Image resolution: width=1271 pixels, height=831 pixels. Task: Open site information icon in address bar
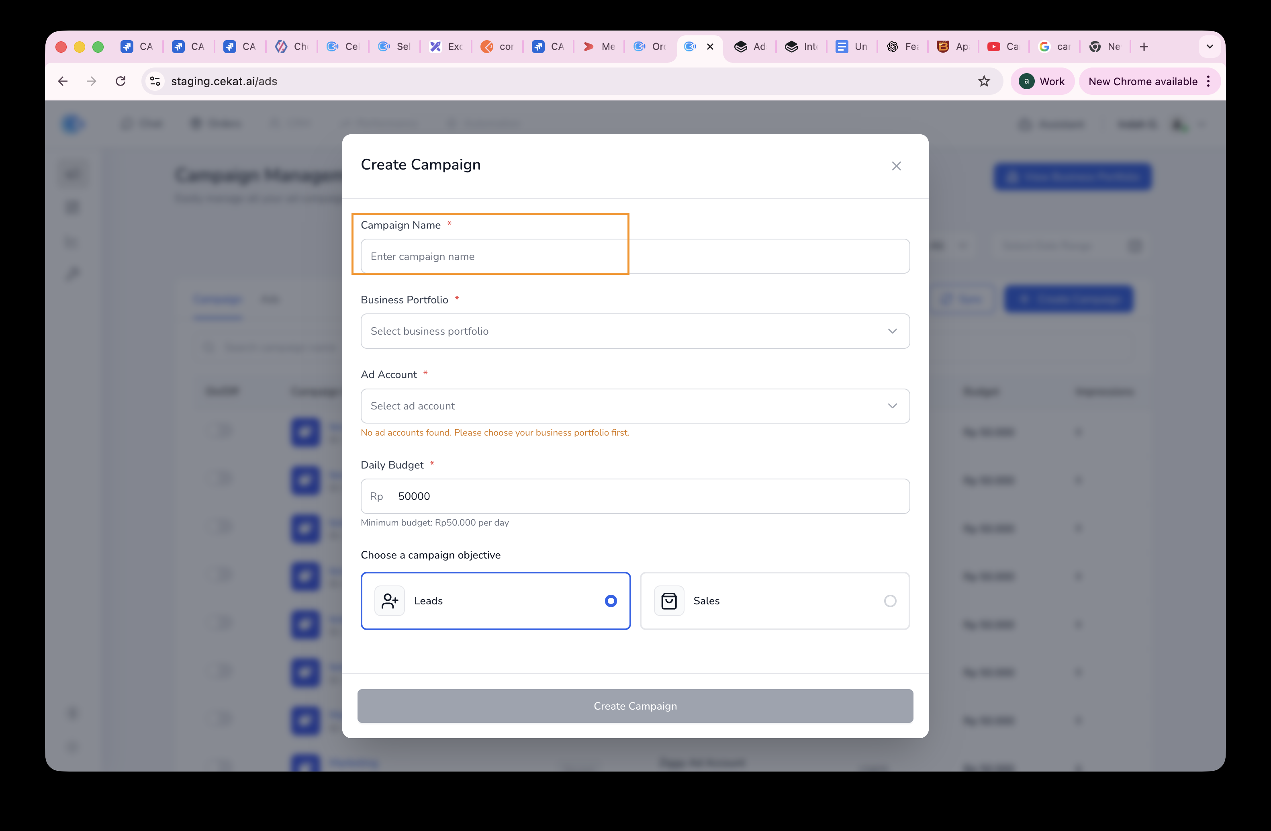click(x=155, y=81)
